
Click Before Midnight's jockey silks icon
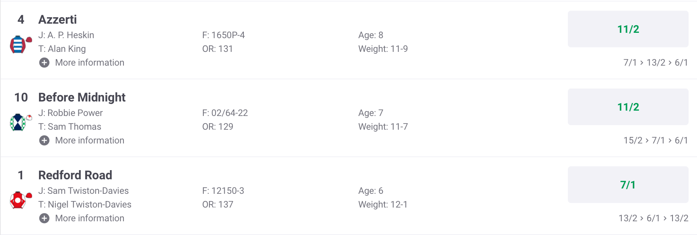tap(18, 122)
